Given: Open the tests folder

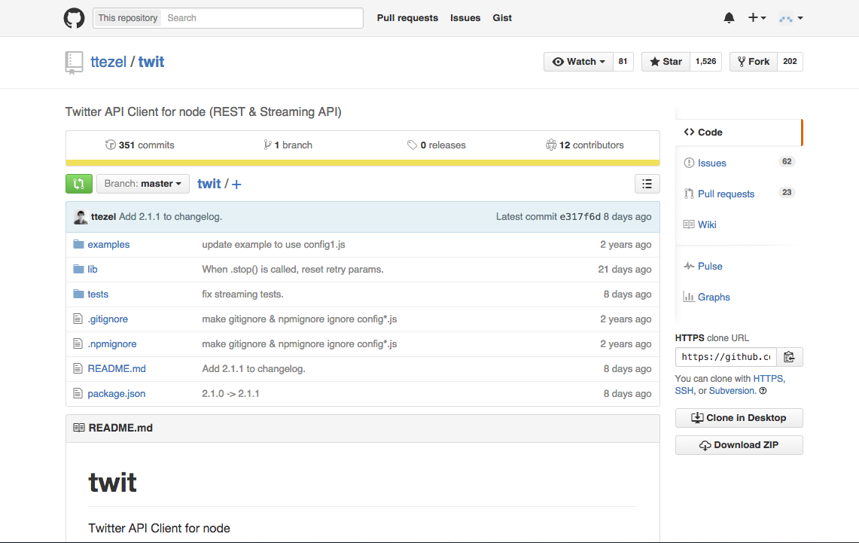Looking at the screenshot, I should click(x=98, y=294).
